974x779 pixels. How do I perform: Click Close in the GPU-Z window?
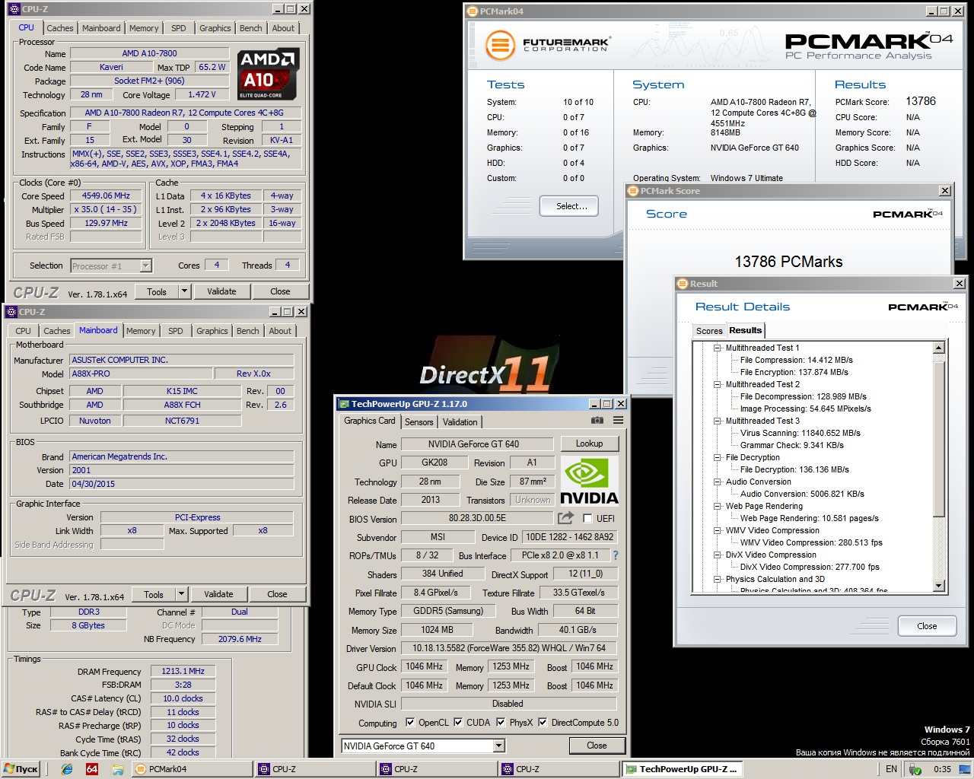point(597,746)
